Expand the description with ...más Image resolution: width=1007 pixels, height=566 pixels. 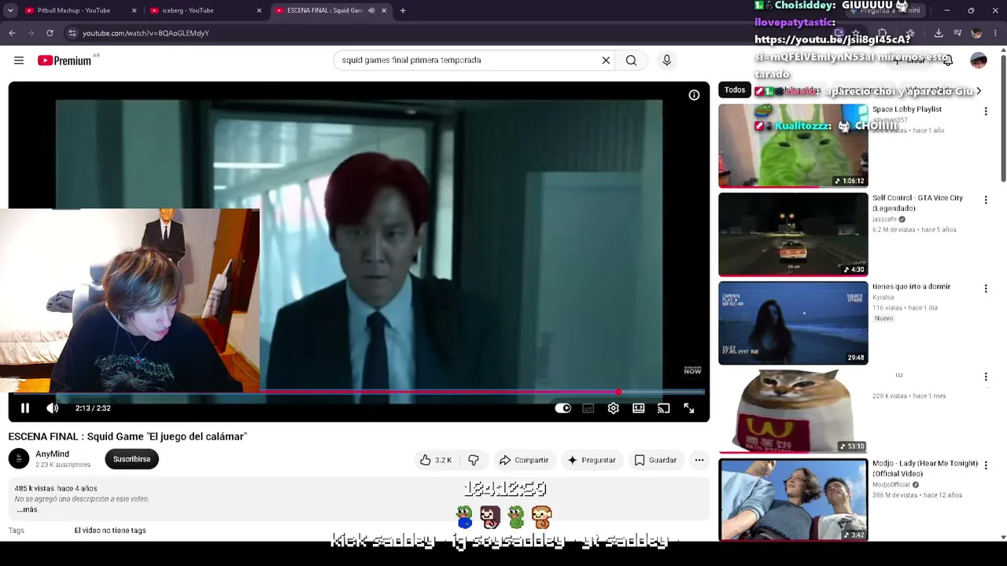tap(26, 509)
